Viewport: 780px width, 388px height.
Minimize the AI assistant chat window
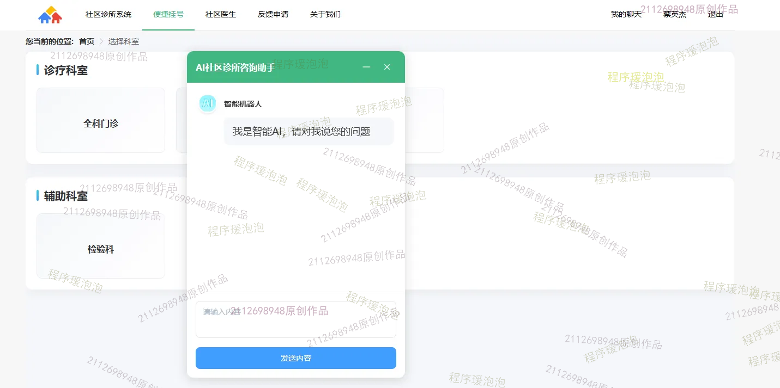(x=366, y=67)
